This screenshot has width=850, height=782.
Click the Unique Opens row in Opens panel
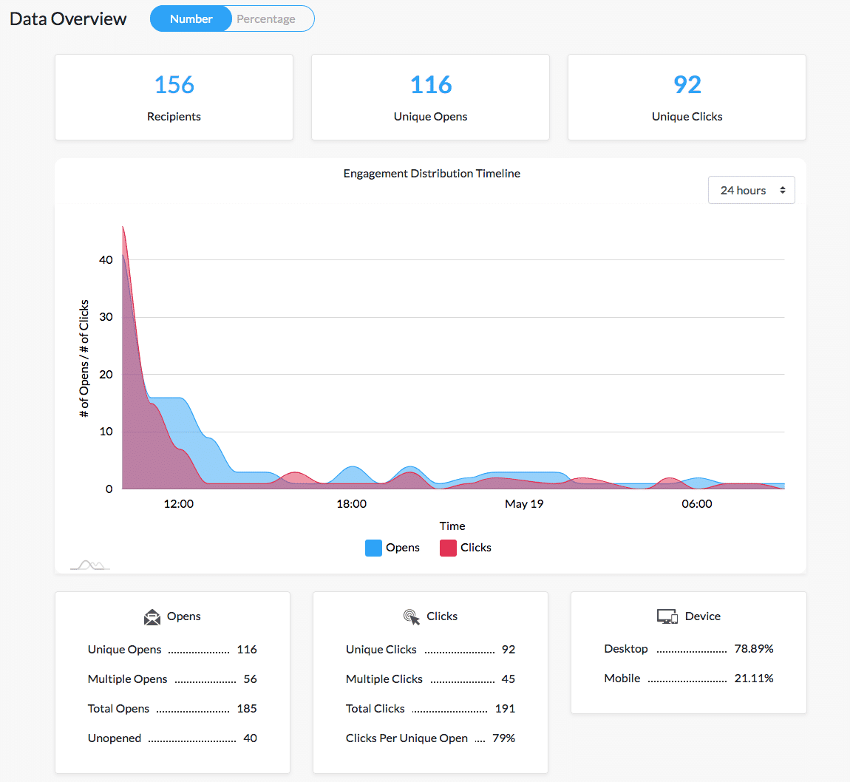(172, 650)
